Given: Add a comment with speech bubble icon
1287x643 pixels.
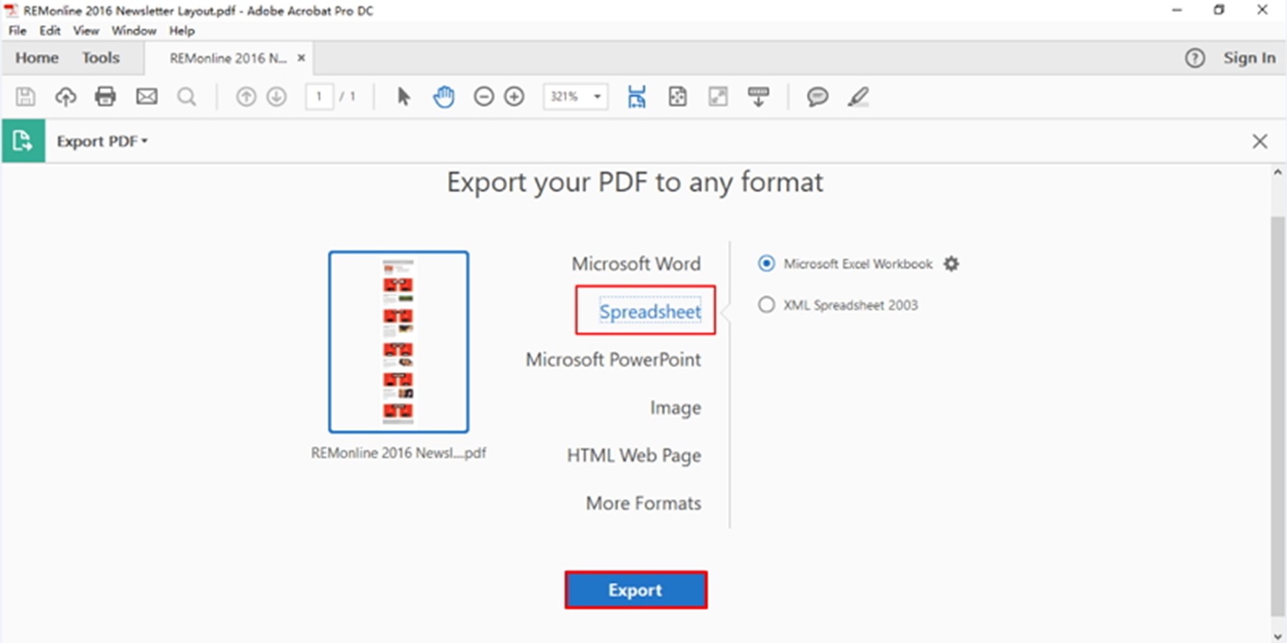Looking at the screenshot, I should coord(817,97).
